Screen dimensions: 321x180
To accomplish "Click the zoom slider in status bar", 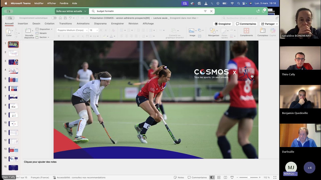I will 249,177.
